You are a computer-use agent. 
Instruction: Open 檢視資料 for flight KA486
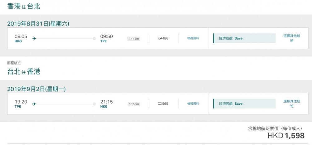click(x=193, y=38)
